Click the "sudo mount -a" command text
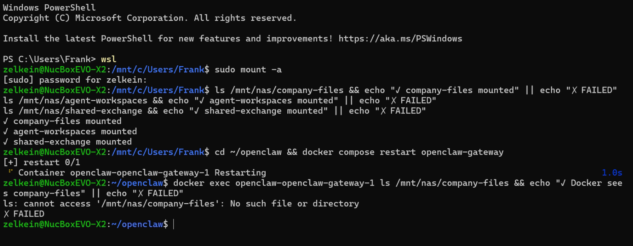Viewport: 633px width, 246px height. click(x=248, y=70)
